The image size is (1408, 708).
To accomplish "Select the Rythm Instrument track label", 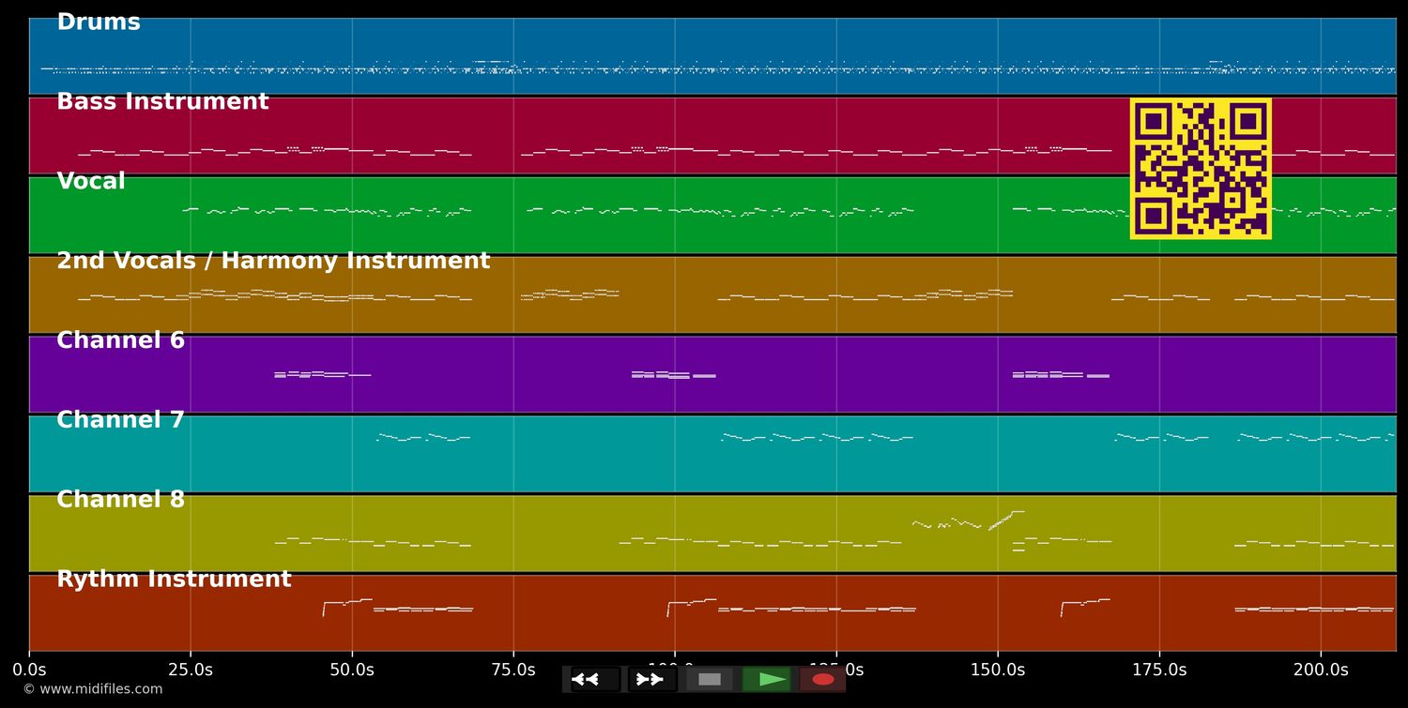I will click(x=174, y=580).
